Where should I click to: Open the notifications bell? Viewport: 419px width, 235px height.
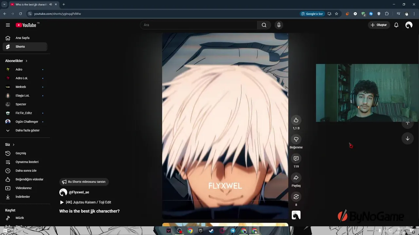point(396,25)
